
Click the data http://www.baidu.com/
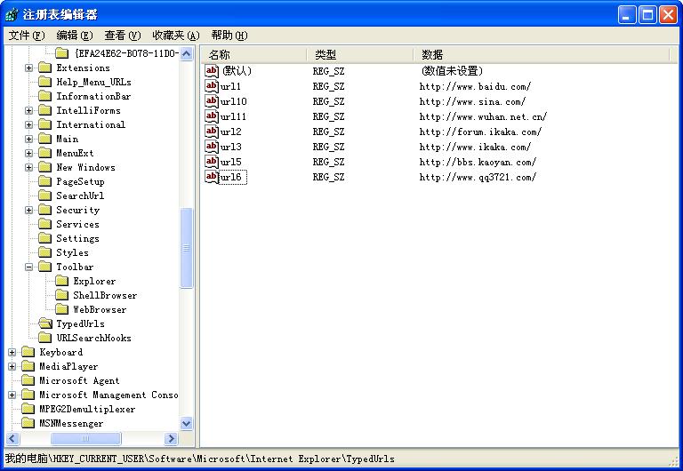[x=475, y=86]
